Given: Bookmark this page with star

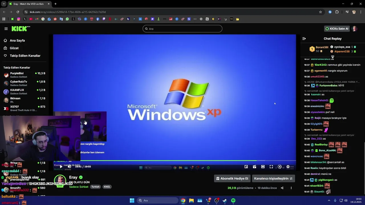Looking at the screenshot, I should pyautogui.click(x=321, y=12).
